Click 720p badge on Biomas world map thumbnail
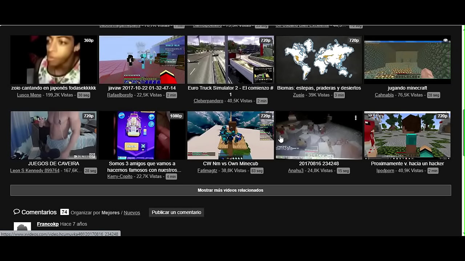The height and width of the screenshot is (261, 465). 354,41
